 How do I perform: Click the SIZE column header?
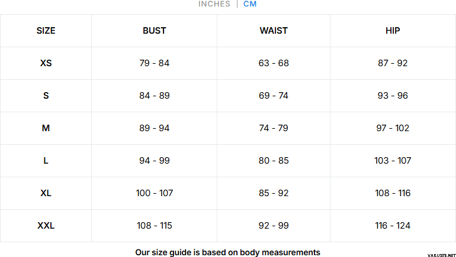coord(46,31)
